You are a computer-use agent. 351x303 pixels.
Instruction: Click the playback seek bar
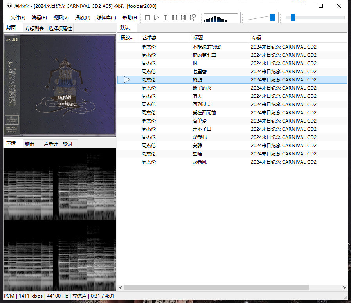click(x=315, y=18)
